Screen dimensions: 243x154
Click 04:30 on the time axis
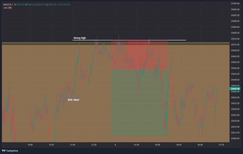tap(179, 145)
